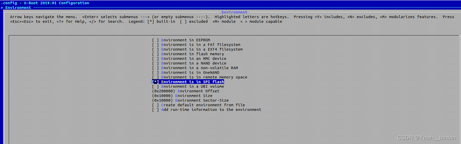Enable Environment is in a FAT filesystem

pos(196,45)
